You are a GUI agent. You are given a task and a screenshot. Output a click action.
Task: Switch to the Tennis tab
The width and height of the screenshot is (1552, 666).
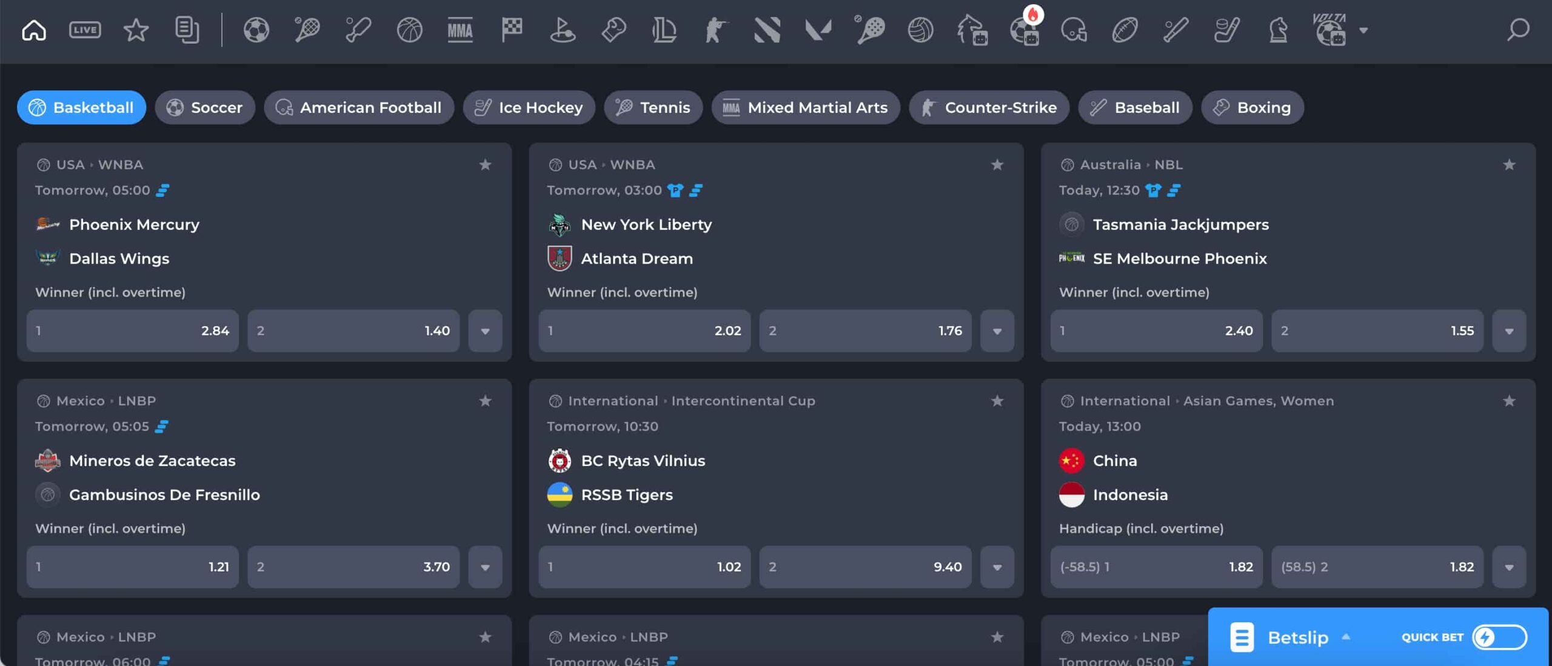coord(654,107)
